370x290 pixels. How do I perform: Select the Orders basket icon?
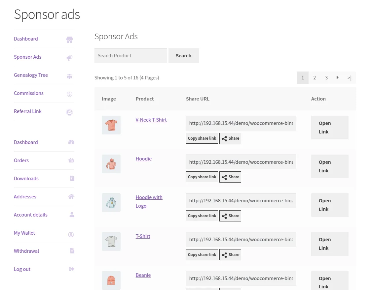pos(71,161)
